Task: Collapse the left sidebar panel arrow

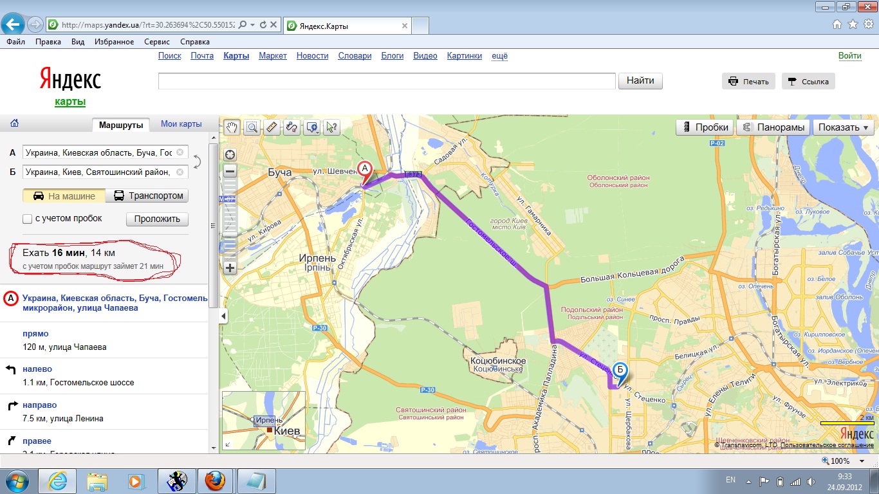Action: pyautogui.click(x=223, y=316)
